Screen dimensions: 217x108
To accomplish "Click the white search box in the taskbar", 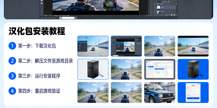I will point(68,18).
